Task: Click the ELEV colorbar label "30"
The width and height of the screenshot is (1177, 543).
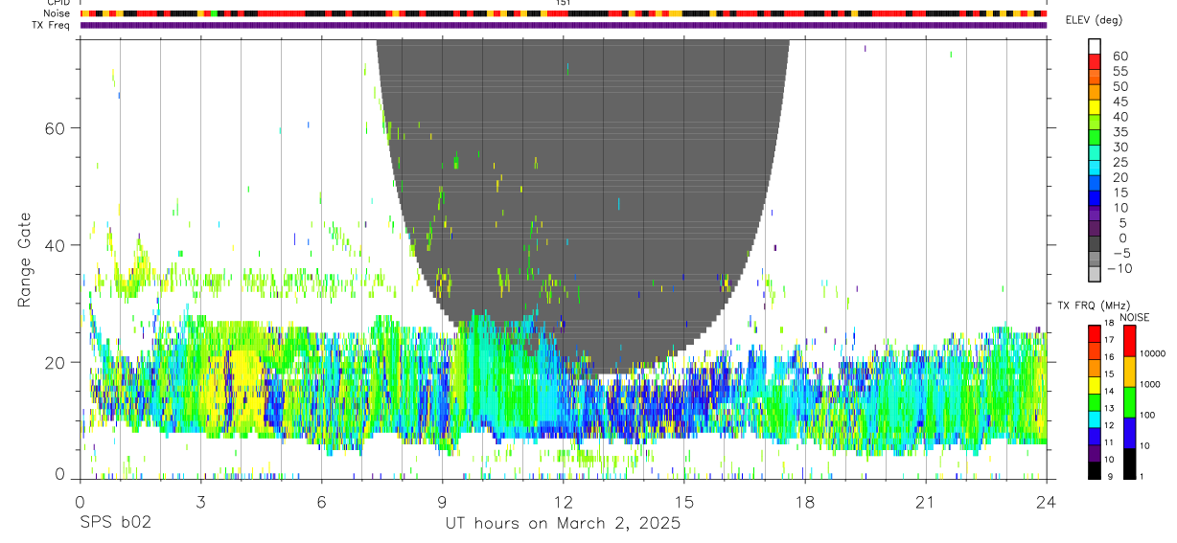Action: point(1119,147)
